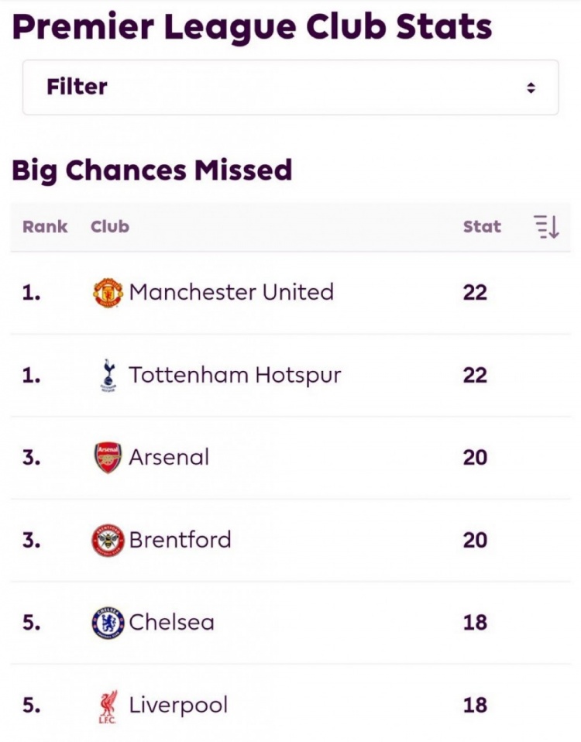This screenshot has width=581, height=742.
Task: Select the Brentford club name
Action: pos(180,540)
